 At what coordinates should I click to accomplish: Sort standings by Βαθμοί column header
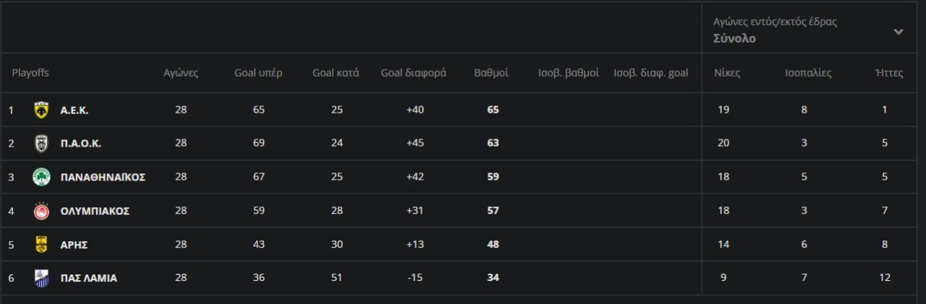(491, 73)
